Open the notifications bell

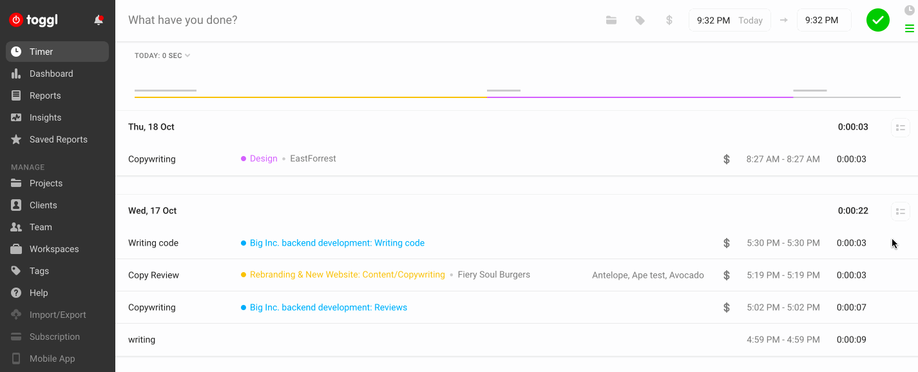99,20
